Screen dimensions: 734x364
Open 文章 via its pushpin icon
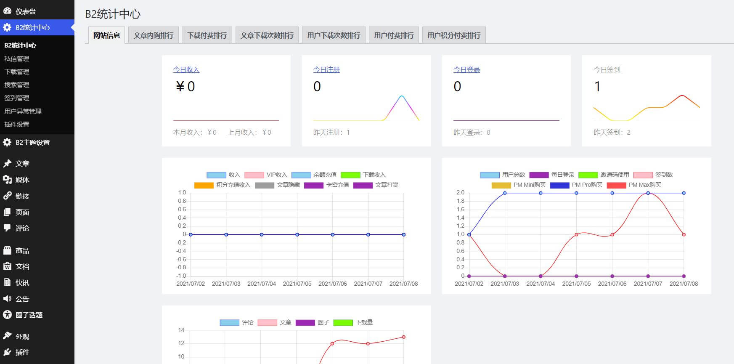click(x=7, y=164)
